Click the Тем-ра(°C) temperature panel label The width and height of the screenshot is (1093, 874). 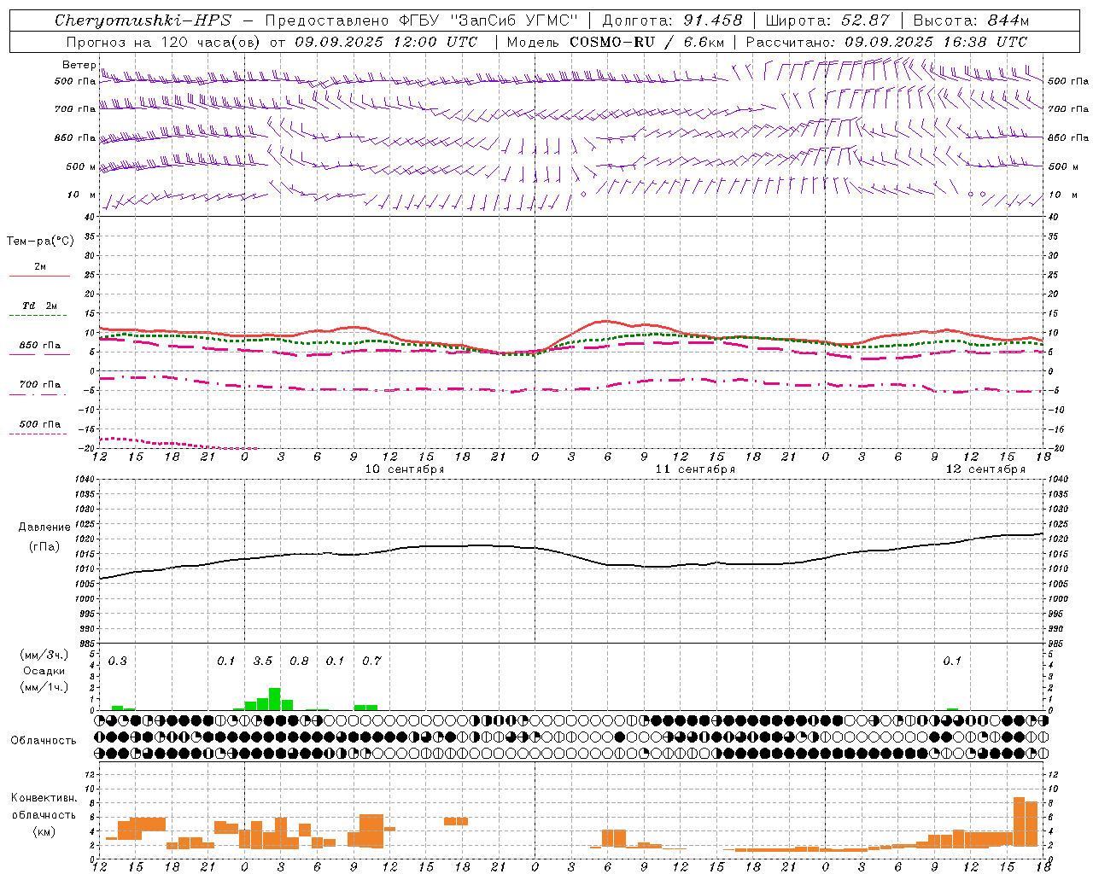coord(40,242)
